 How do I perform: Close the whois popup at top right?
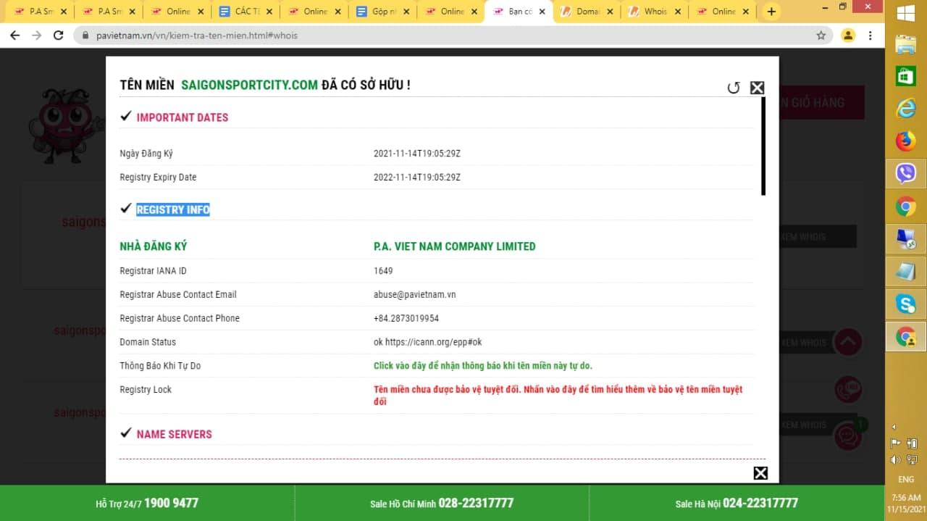tap(757, 88)
